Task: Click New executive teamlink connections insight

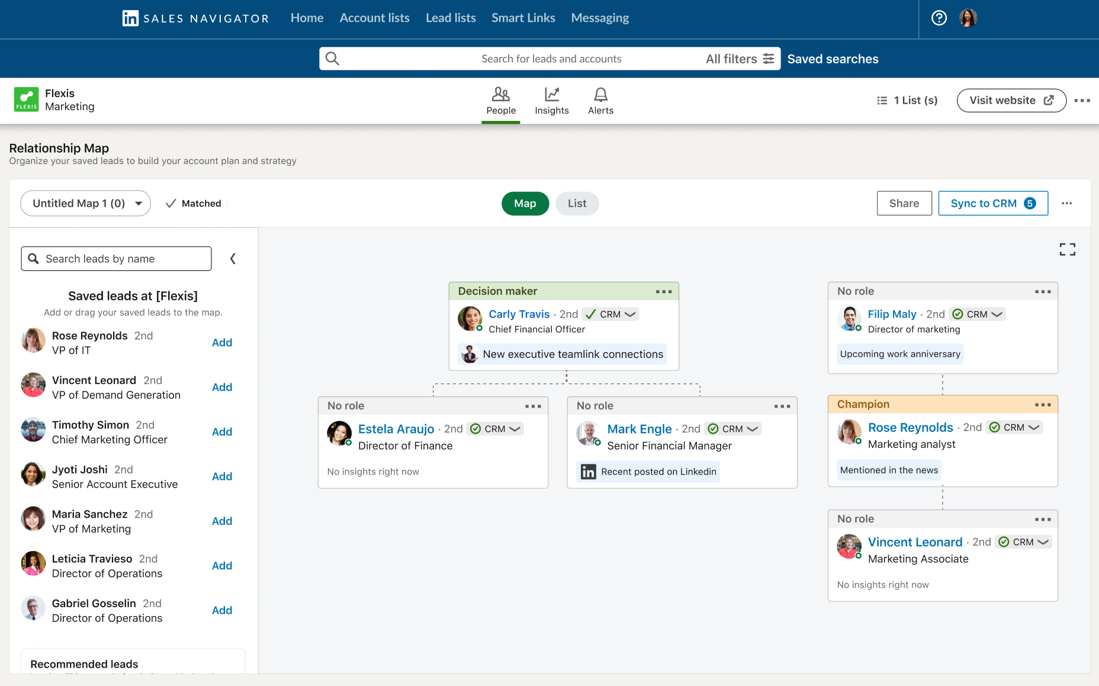Action: [563, 354]
